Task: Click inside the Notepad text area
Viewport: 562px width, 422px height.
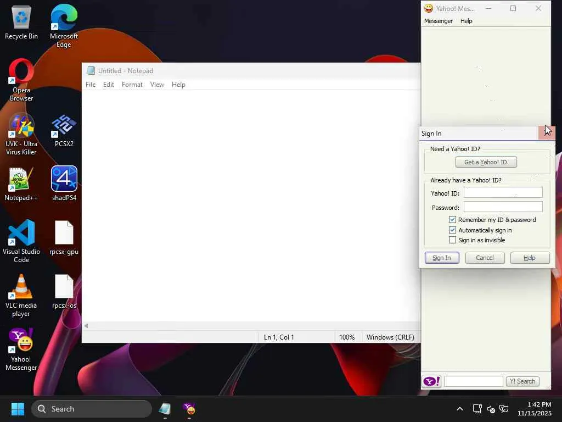Action: pos(251,206)
